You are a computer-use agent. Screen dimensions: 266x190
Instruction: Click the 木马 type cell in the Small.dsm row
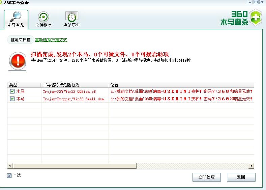coord(20,99)
